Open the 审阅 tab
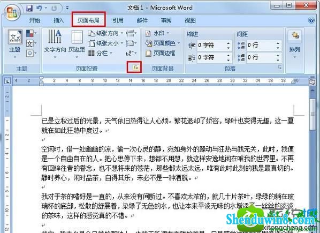The image size is (320, 233). click(x=166, y=20)
